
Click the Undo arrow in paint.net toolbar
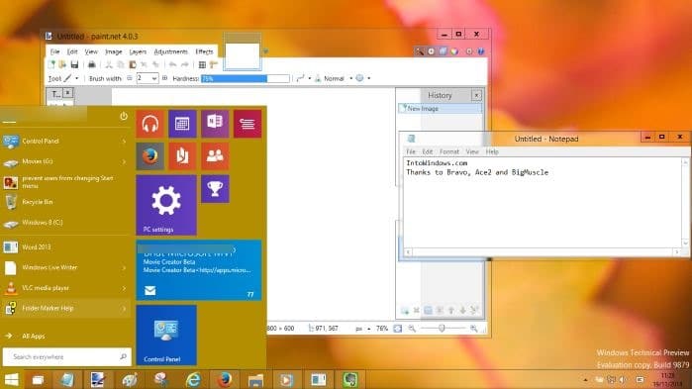(x=172, y=65)
